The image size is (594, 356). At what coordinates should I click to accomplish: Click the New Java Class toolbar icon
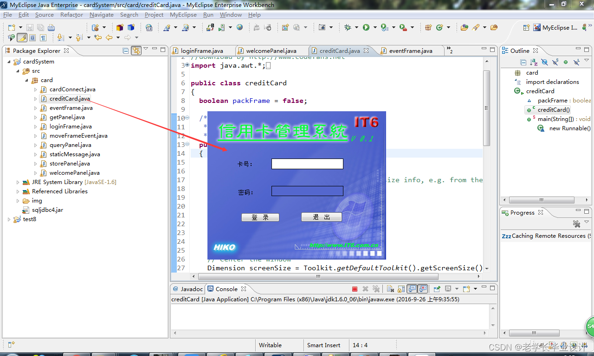pyautogui.click(x=439, y=27)
